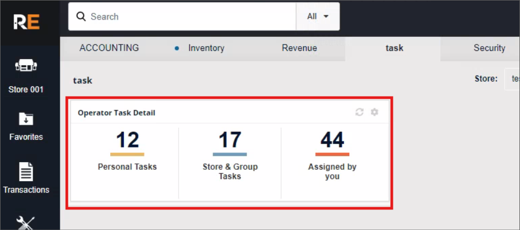Open the Security tab
Image resolution: width=520 pixels, height=230 pixels.
pos(489,48)
